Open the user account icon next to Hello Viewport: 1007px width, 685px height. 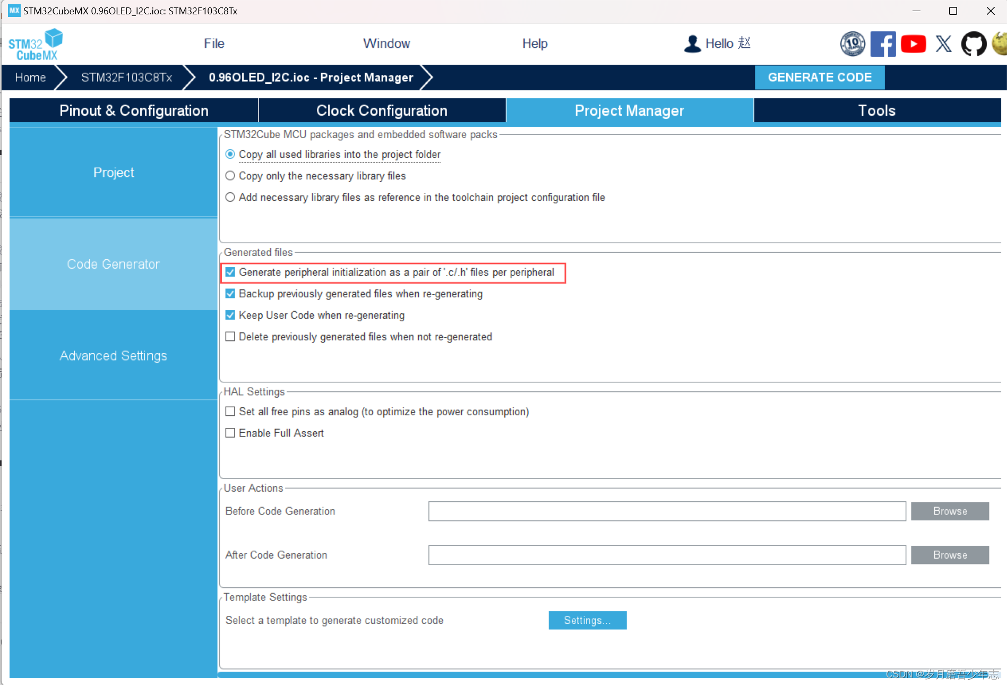[692, 44]
